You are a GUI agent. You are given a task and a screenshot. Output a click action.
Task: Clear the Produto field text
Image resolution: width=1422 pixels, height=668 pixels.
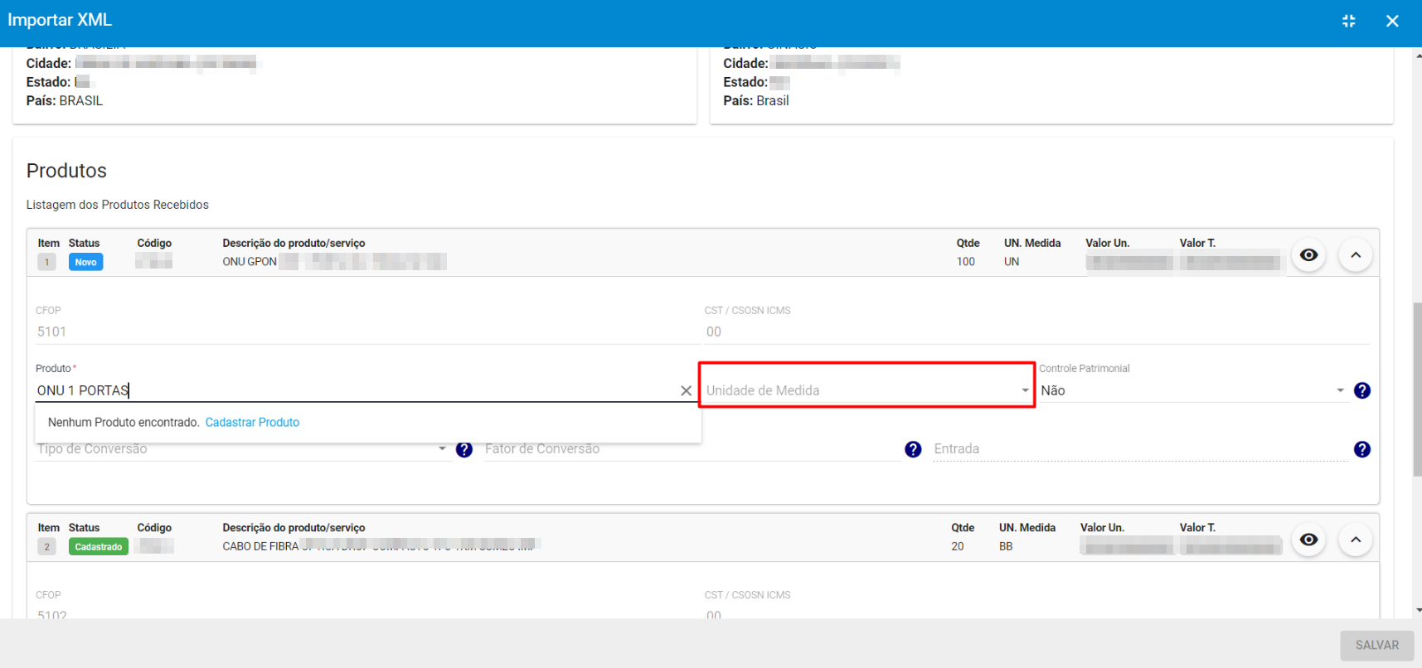(x=686, y=390)
